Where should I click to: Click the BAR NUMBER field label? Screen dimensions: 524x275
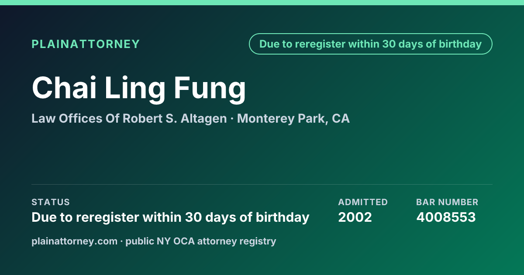pos(447,202)
